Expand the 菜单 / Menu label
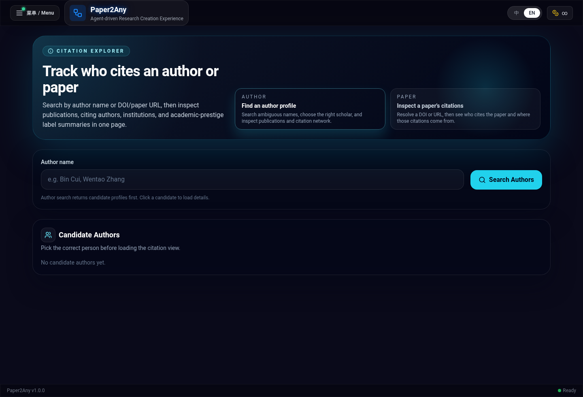This screenshot has width=583, height=397. pos(40,13)
